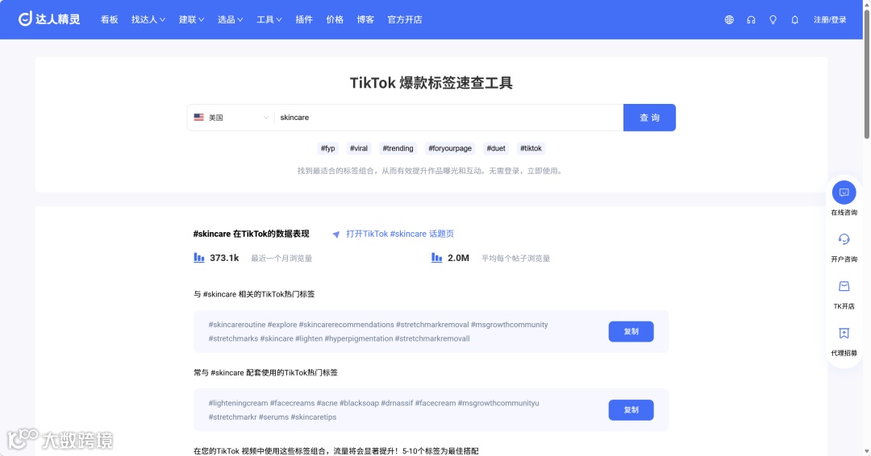Expand the 建联 dropdown menu
Viewport: 871px width, 456px height.
point(191,19)
